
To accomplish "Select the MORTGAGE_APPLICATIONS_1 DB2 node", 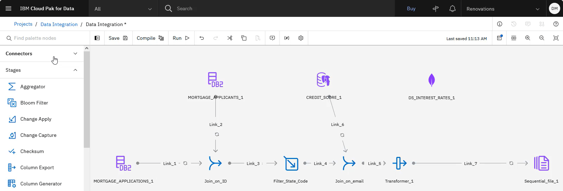I will 124,163.
